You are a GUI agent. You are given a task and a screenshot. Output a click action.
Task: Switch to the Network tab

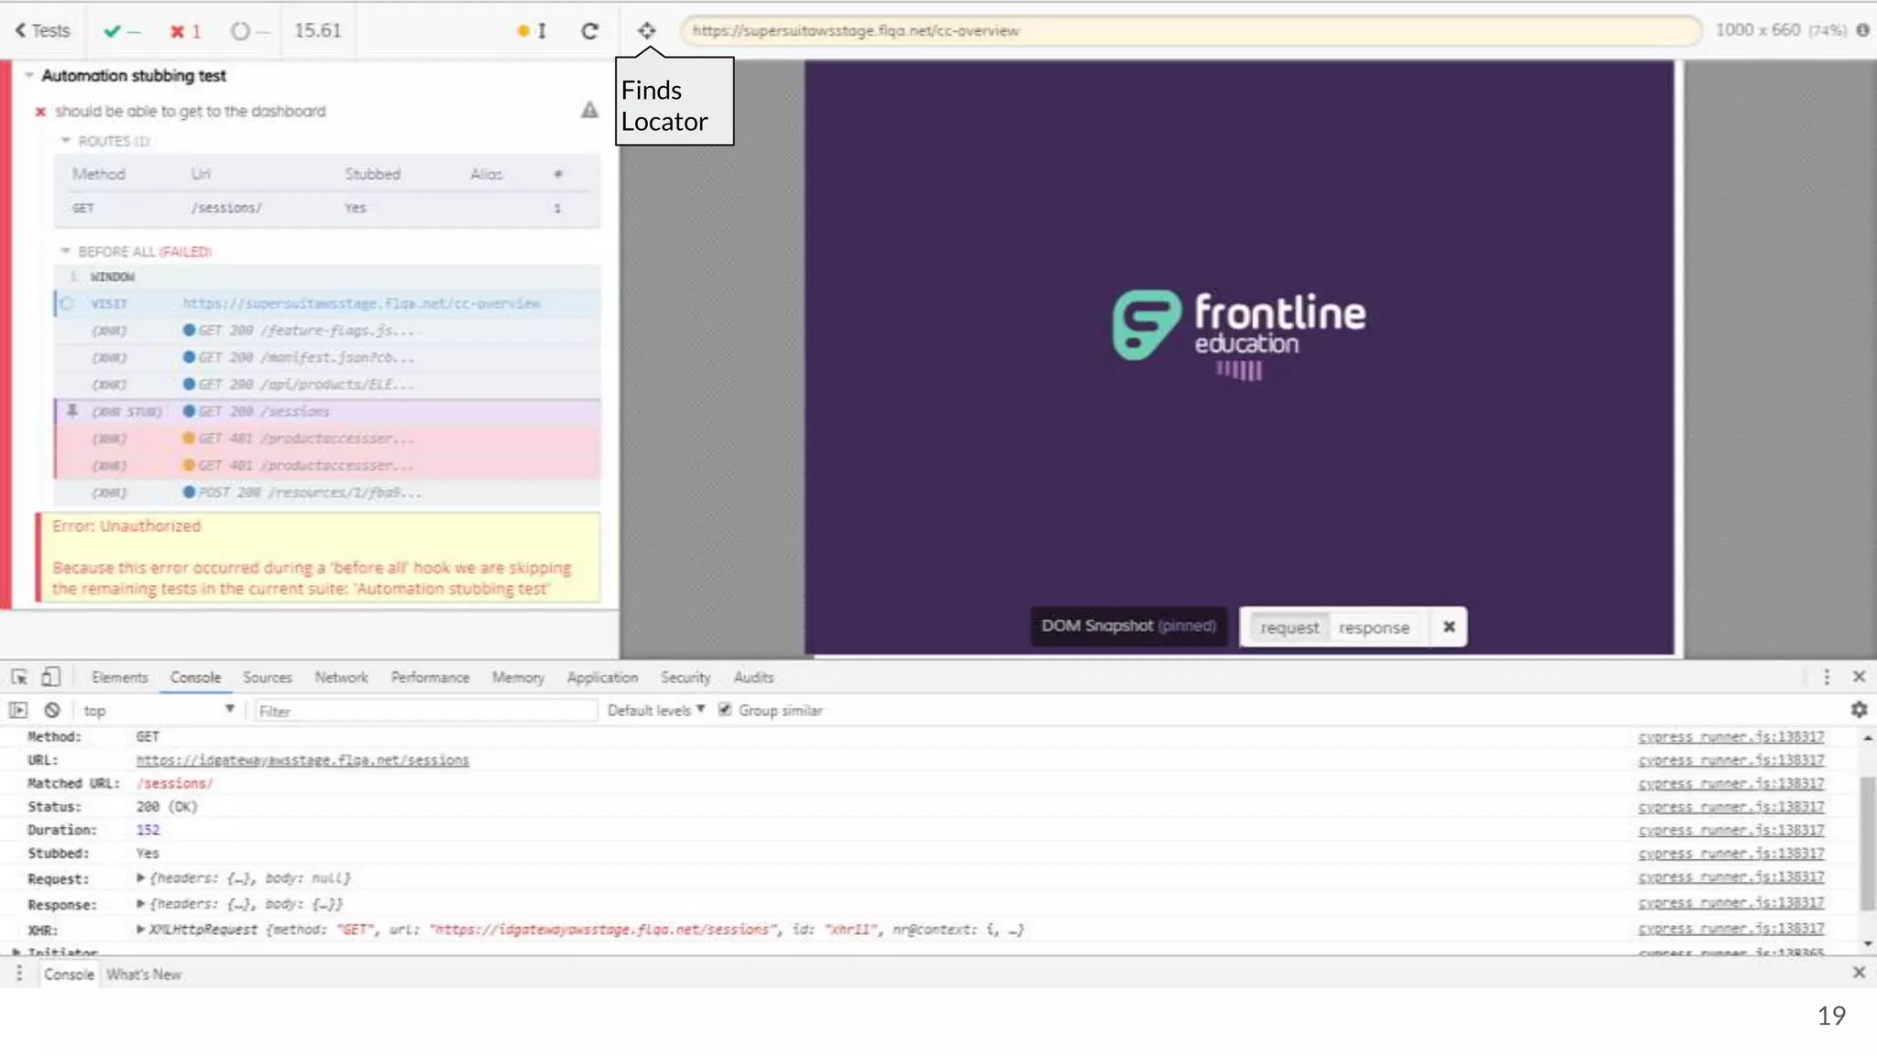point(341,678)
